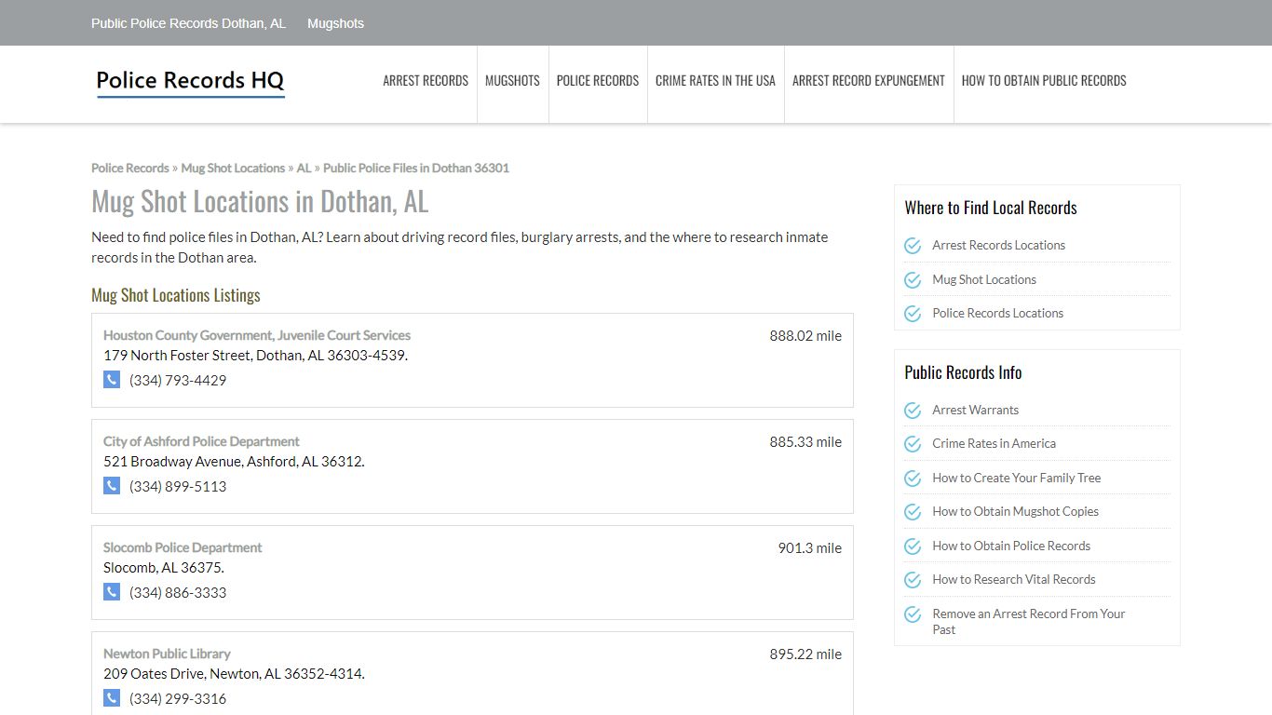This screenshot has height=715, width=1272.
Task: Open How to Research Vital Records link
Action: coord(1014,580)
